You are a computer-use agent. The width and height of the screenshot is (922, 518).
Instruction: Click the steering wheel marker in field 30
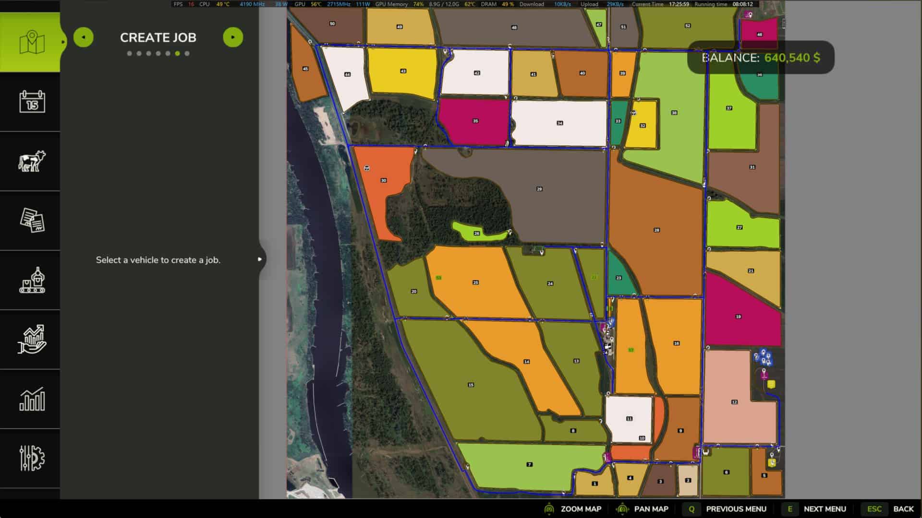(367, 168)
